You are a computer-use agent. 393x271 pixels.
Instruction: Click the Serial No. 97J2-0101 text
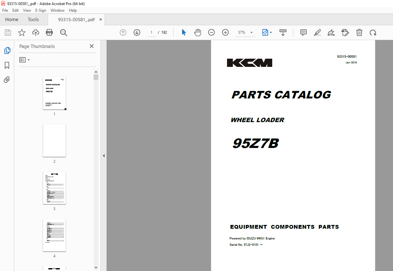246,244
